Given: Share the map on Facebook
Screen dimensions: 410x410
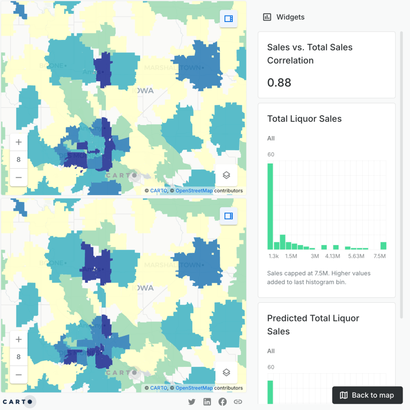Looking at the screenshot, I should [x=223, y=402].
